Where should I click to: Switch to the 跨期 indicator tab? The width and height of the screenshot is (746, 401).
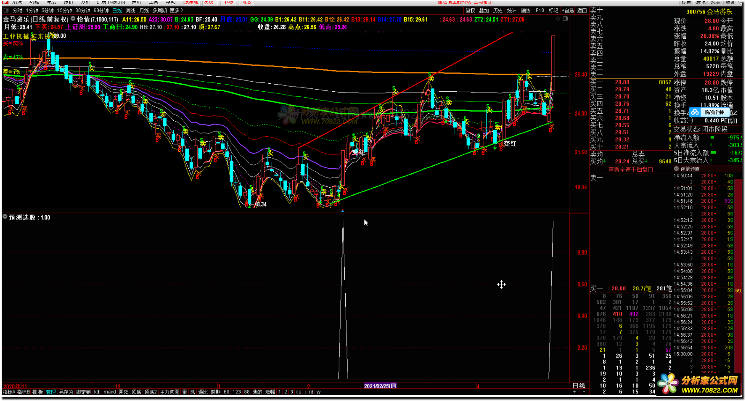pos(216,392)
